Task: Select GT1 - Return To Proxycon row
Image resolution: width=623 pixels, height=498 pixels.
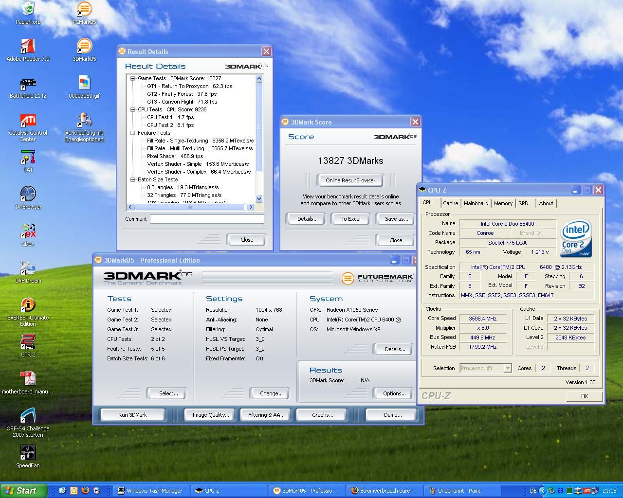Action: click(189, 86)
